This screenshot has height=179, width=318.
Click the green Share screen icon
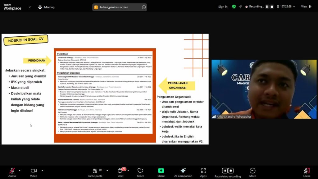[x=161, y=171]
